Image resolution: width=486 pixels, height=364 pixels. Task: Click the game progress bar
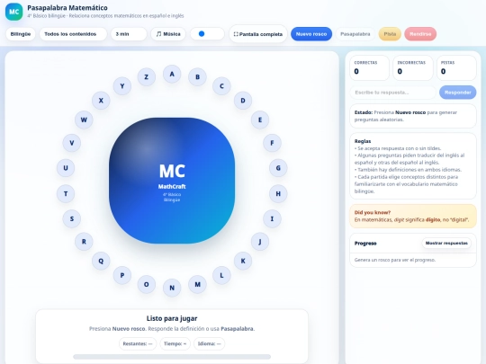tap(172, 357)
